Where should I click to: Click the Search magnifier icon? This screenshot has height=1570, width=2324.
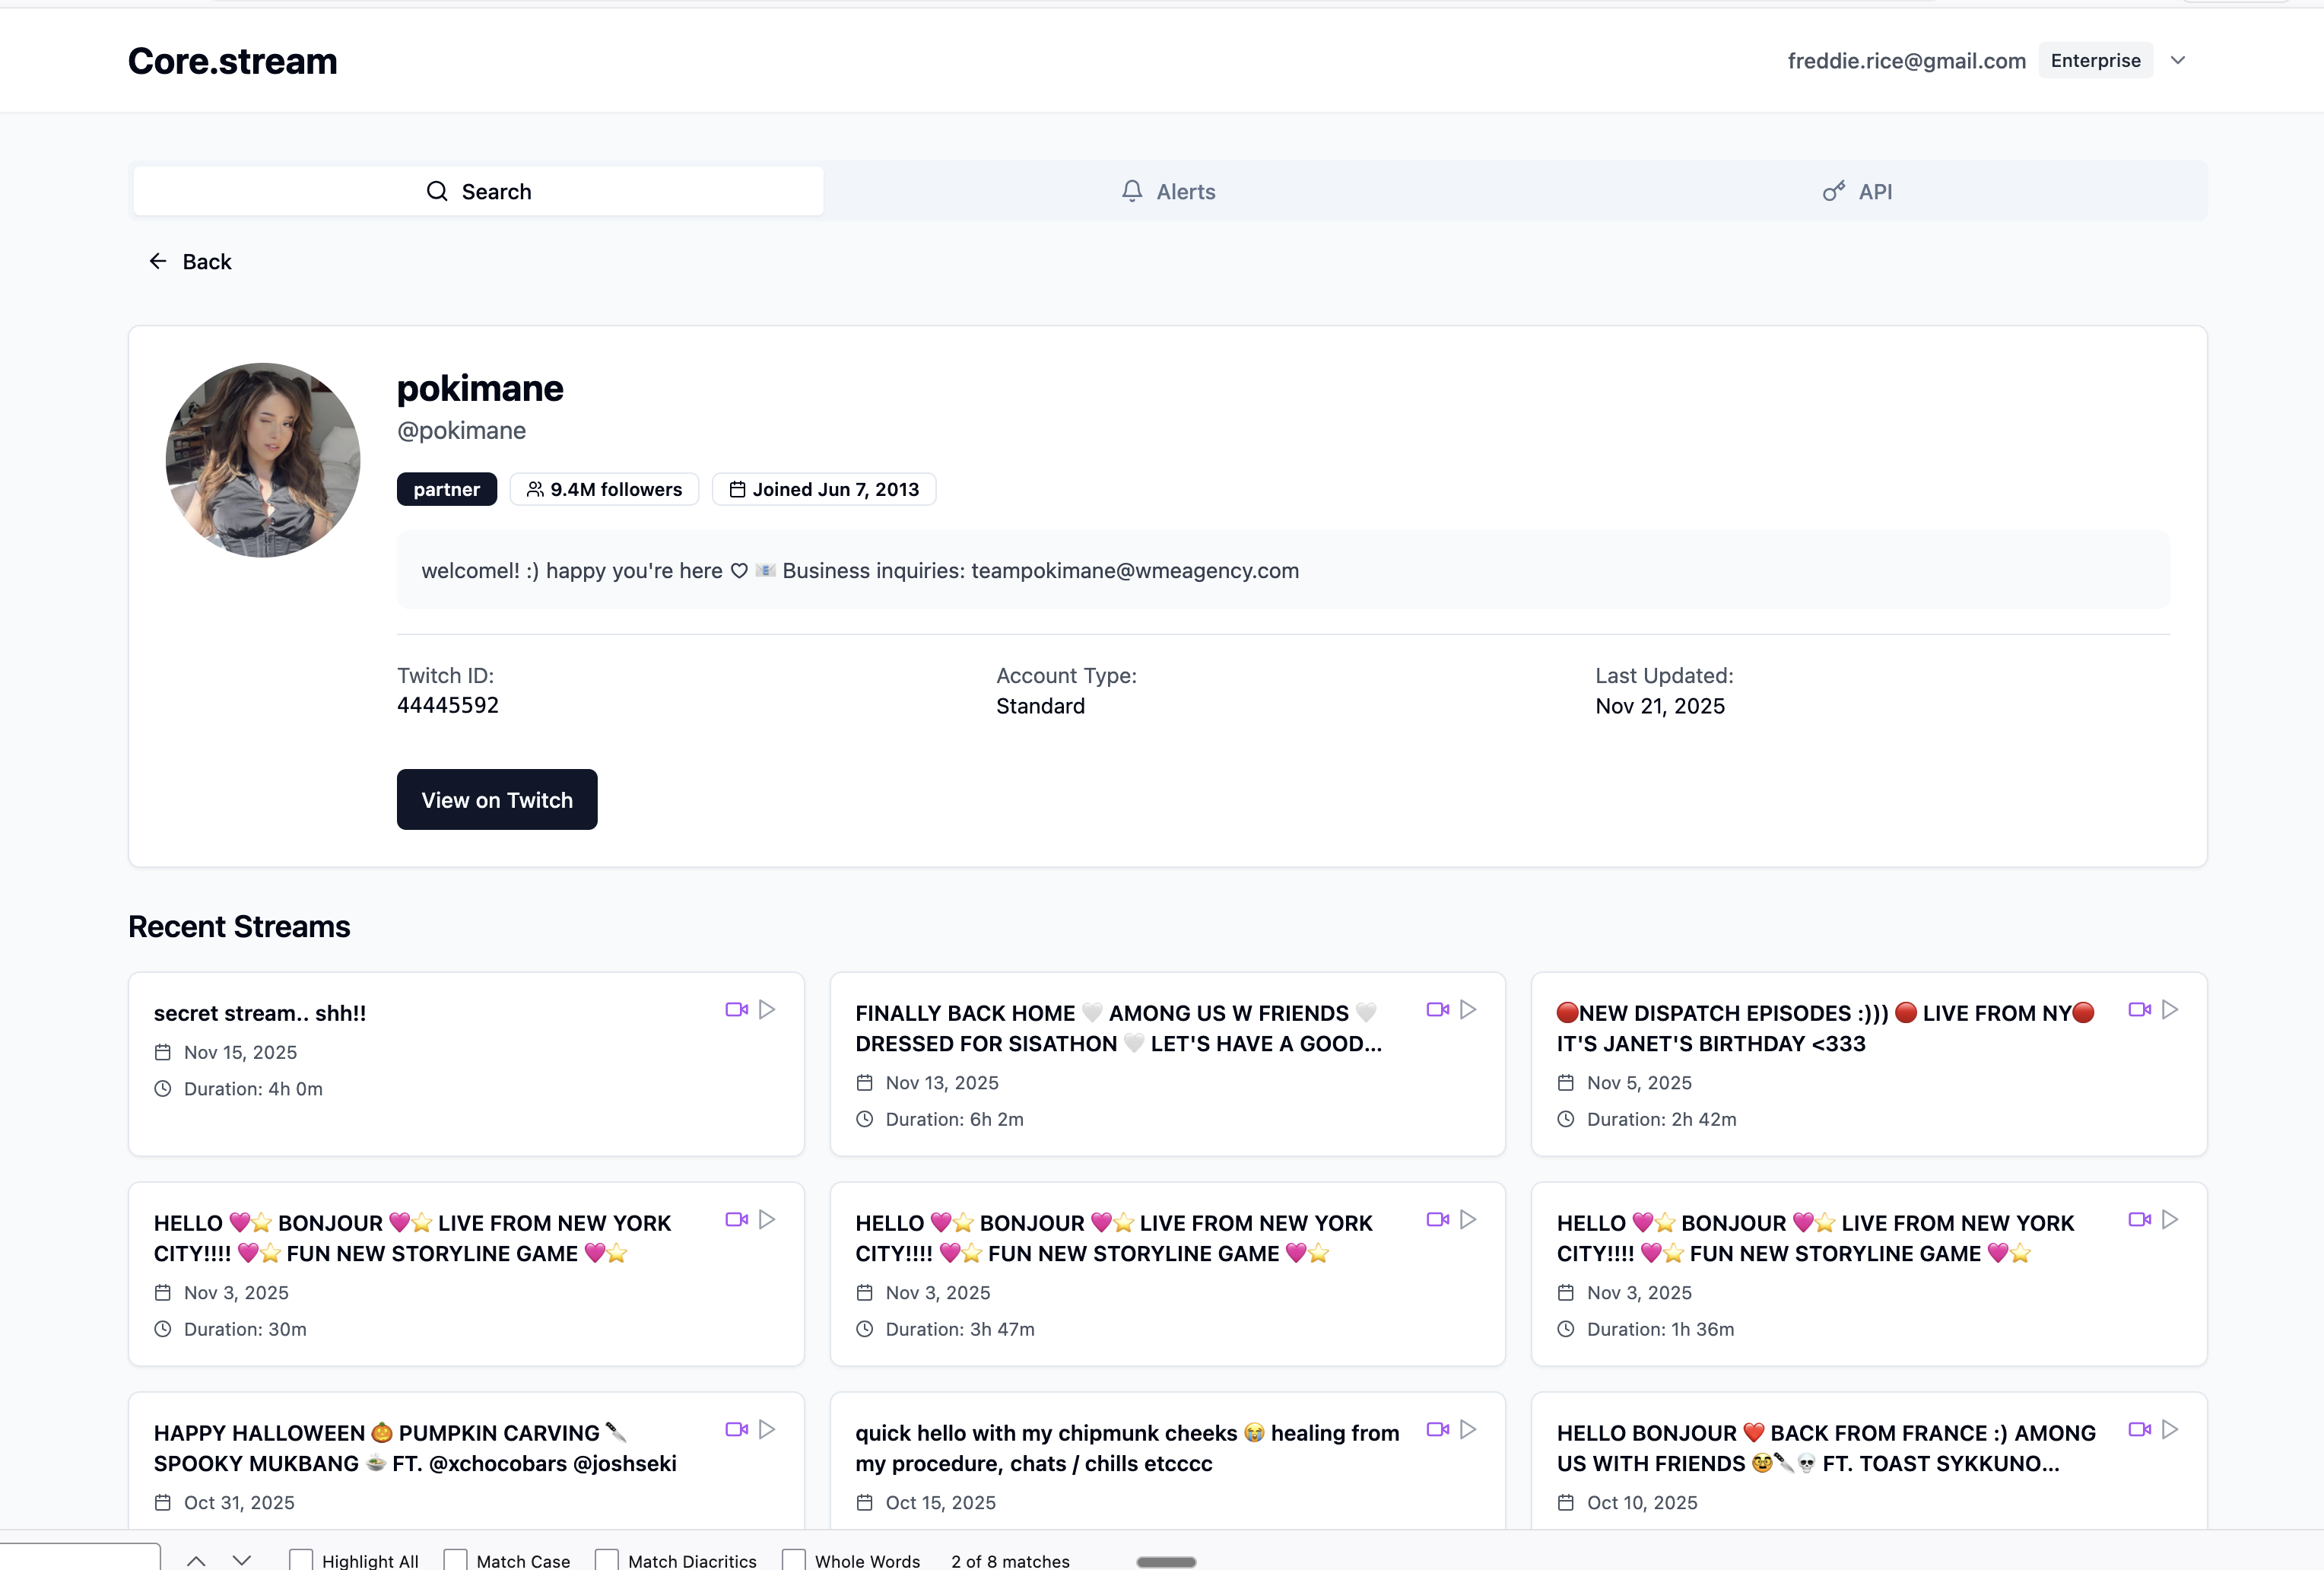click(438, 191)
